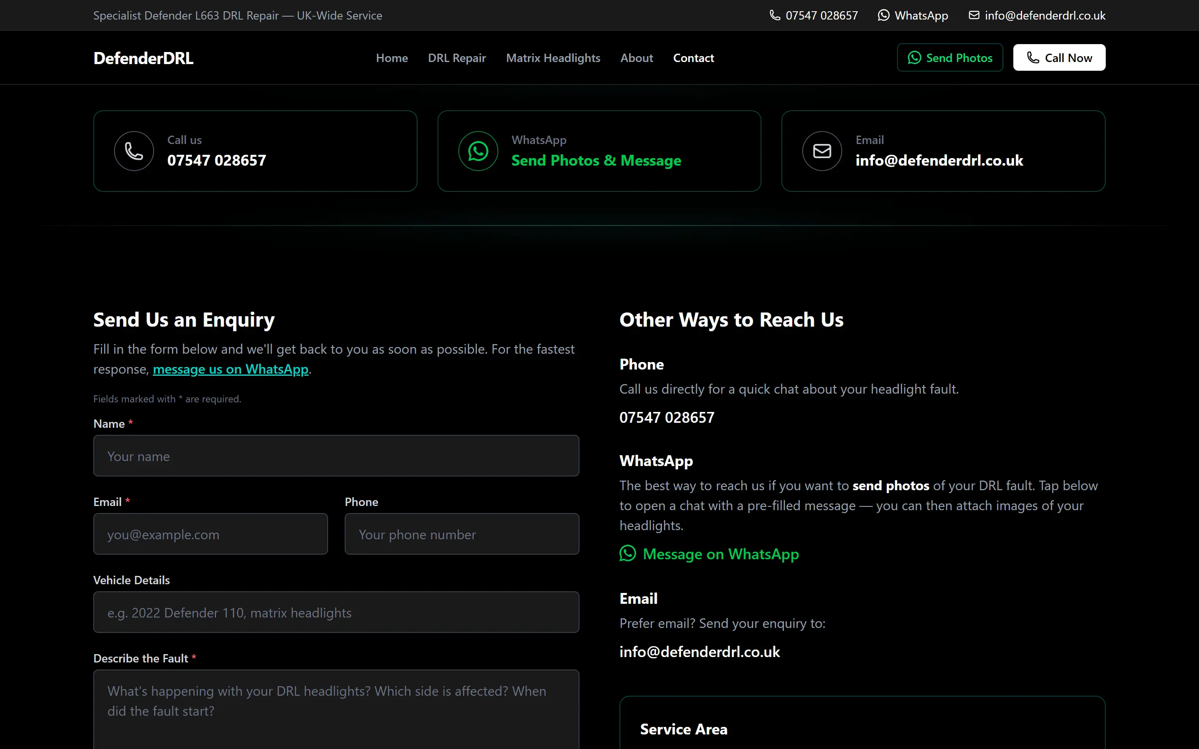Focus the Describe the Fault text area

coord(336,709)
